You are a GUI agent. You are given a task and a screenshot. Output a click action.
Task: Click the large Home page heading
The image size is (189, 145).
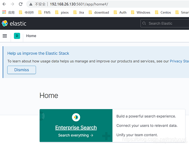49,96
